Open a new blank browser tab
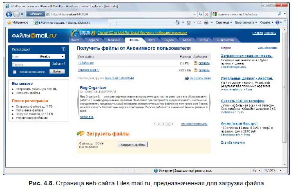293x191 pixels. pyautogui.click(x=112, y=23)
